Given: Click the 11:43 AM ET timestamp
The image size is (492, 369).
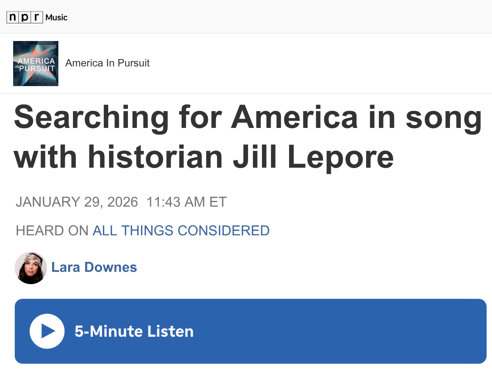Looking at the screenshot, I should point(187,202).
